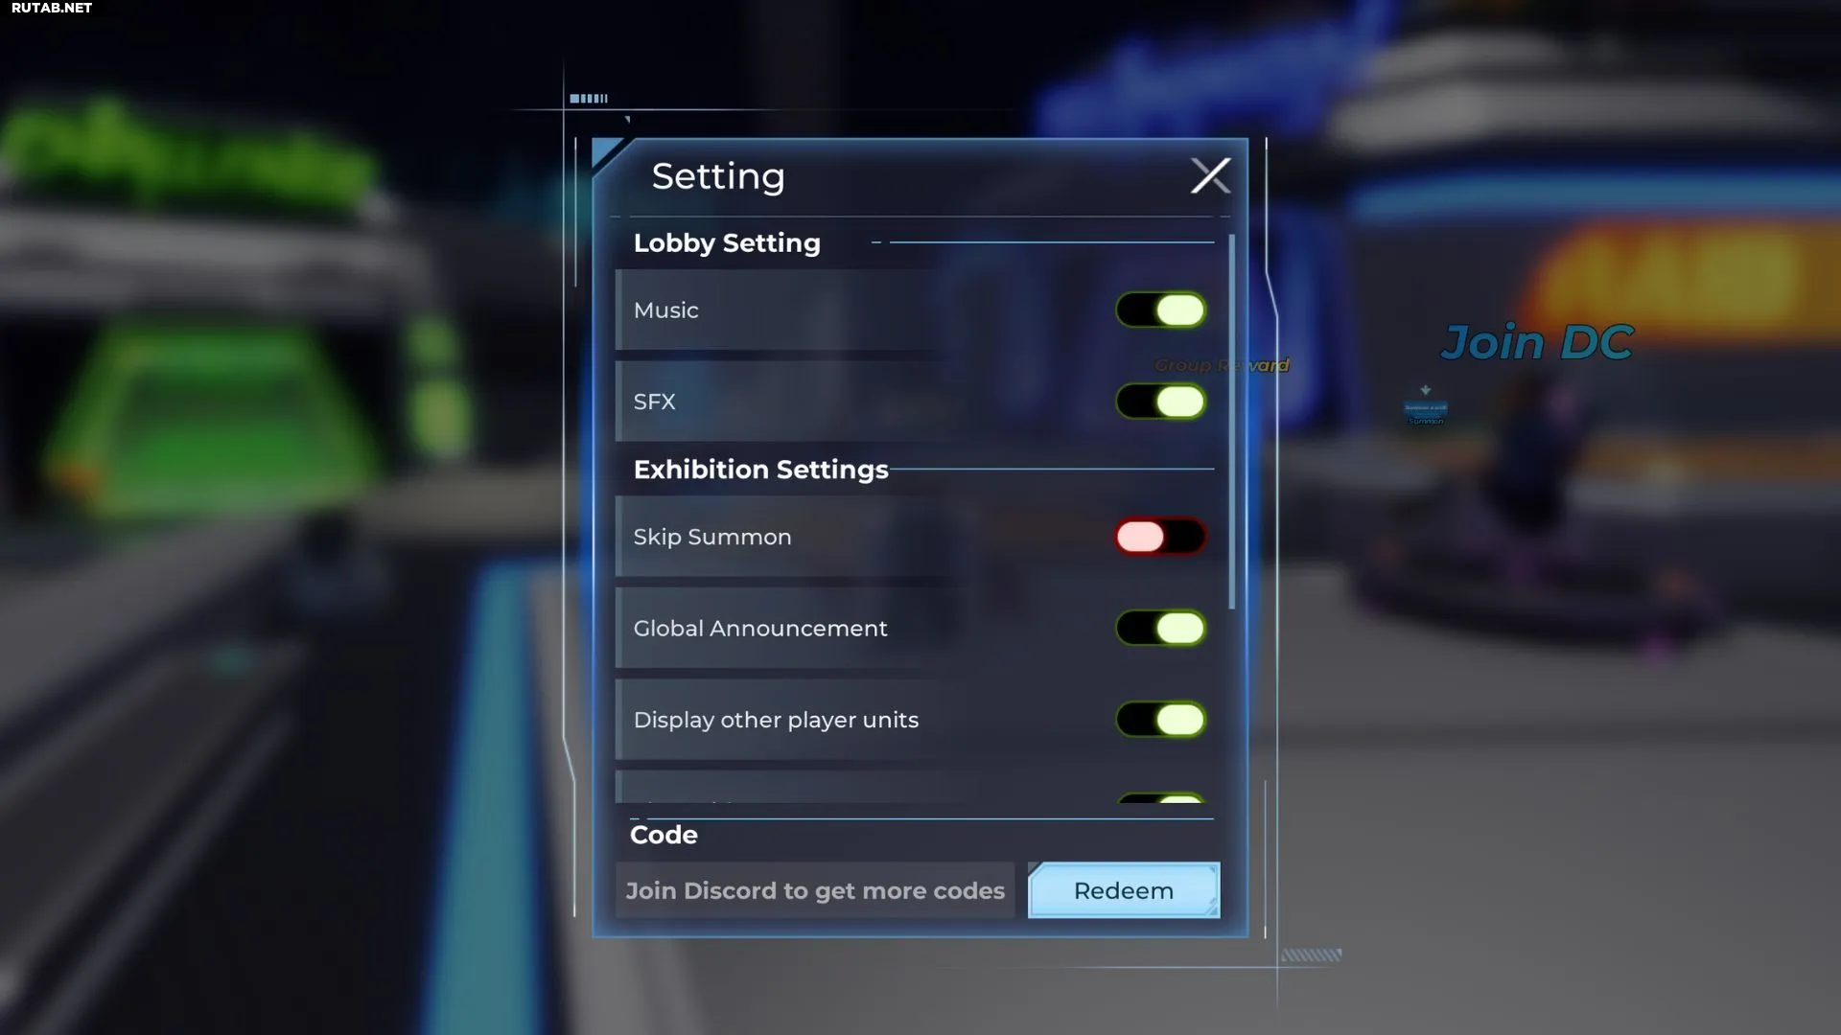Screen dimensions: 1841x1035
Task: Click the code input field
Action: click(814, 890)
